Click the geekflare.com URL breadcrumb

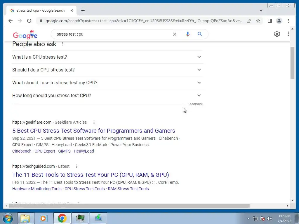click(49, 122)
